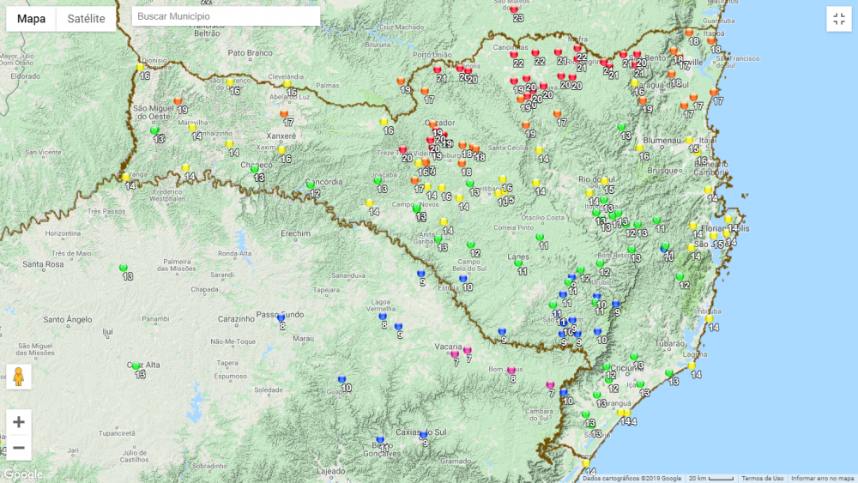Select blue marker 8 near Passo Fundo
This screenshot has height=483, width=858.
point(281,317)
